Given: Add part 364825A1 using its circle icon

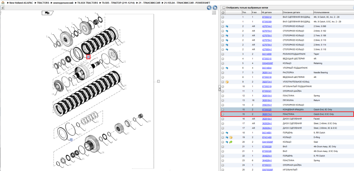Looking at the screenshot, I should tap(223, 156).
